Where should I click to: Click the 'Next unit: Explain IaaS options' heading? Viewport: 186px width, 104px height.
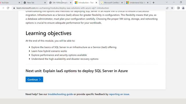click(77, 71)
